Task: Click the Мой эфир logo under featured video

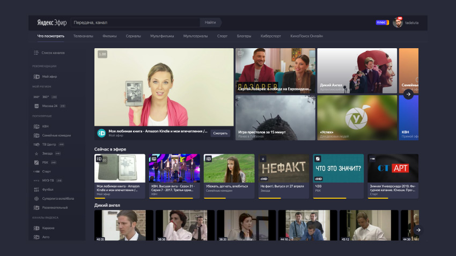Action: click(101, 133)
